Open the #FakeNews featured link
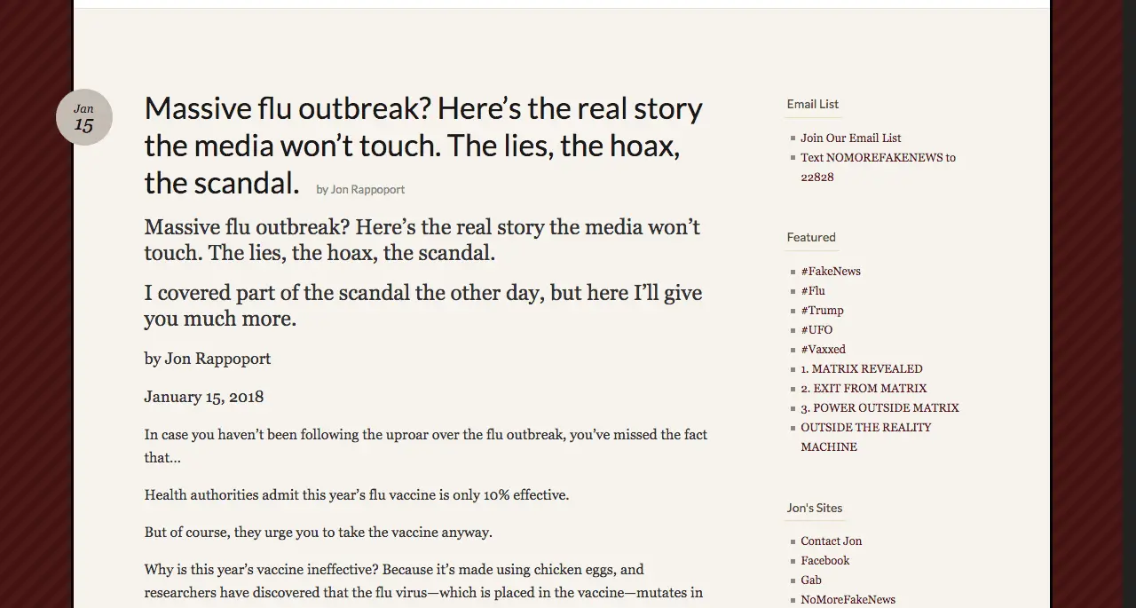This screenshot has width=1136, height=608. point(830,271)
